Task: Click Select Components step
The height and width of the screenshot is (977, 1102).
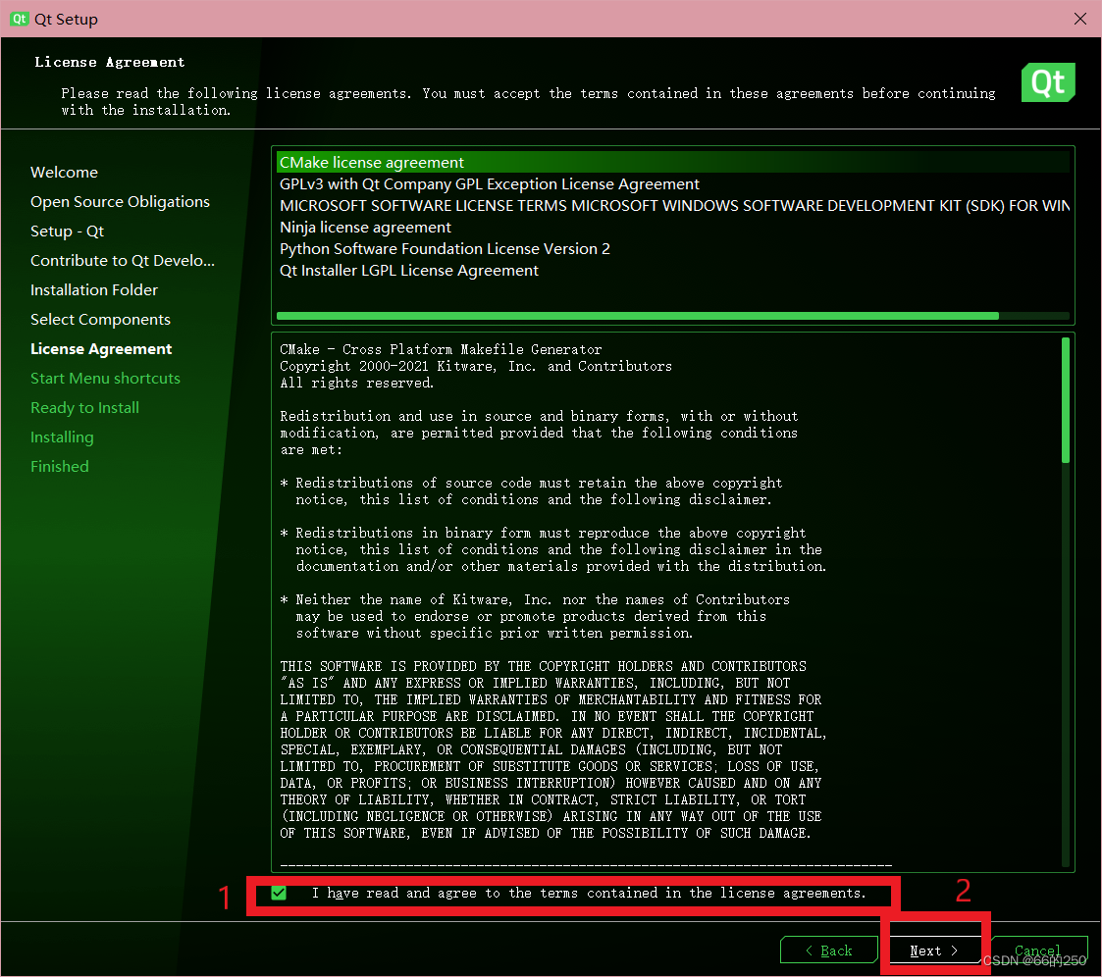Action: pos(100,320)
